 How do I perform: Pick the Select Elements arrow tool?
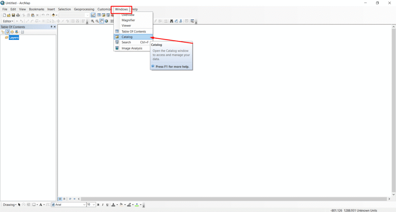click(x=19, y=205)
